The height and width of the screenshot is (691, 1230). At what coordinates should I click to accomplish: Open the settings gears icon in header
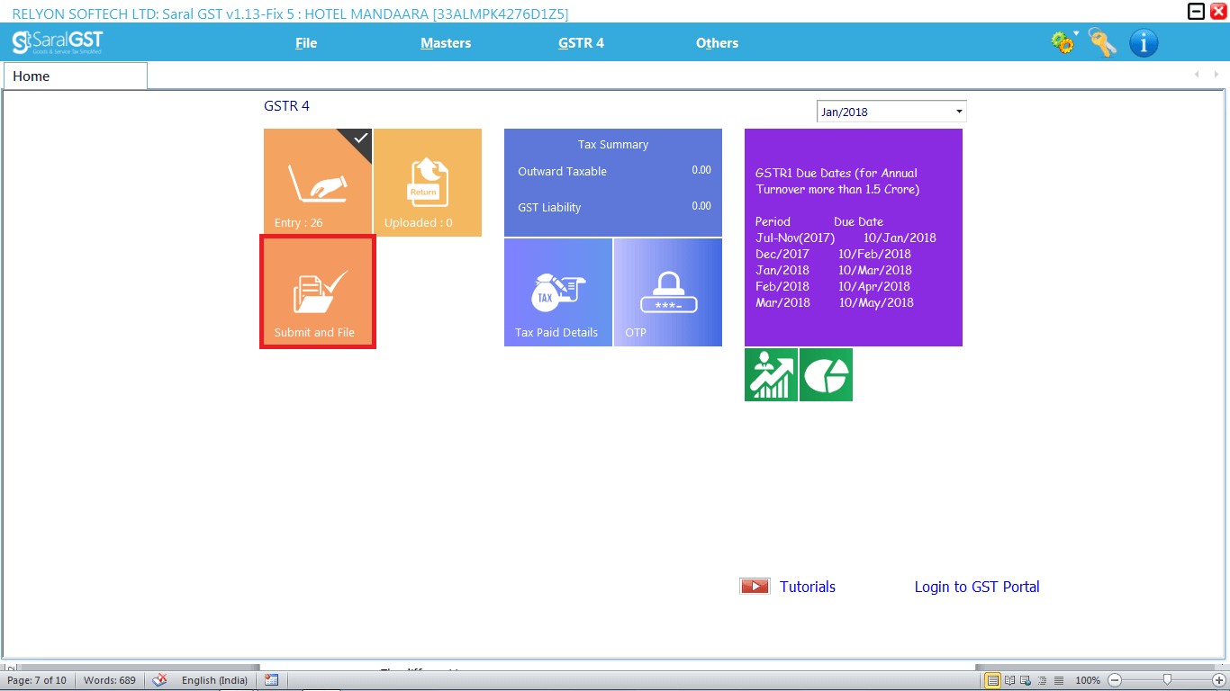pos(1064,42)
